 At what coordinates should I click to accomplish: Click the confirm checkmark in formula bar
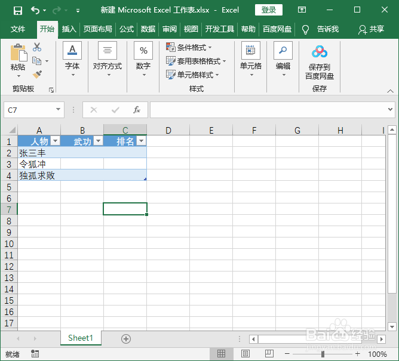(x=115, y=110)
